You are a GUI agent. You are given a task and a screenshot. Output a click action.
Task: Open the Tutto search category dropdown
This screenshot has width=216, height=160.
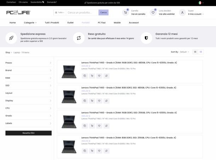pos(59,12)
